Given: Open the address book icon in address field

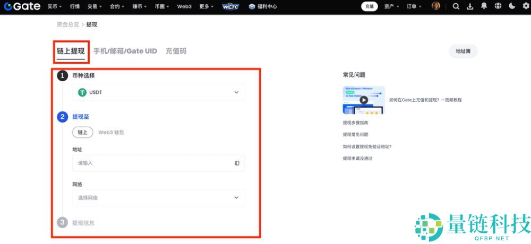Looking at the screenshot, I should (x=237, y=163).
